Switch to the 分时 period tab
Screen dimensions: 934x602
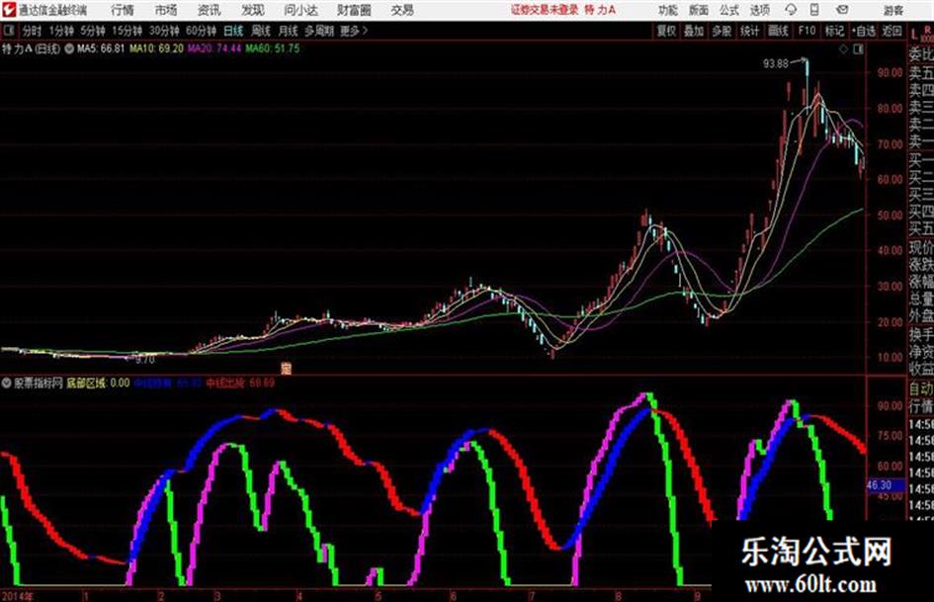[33, 31]
